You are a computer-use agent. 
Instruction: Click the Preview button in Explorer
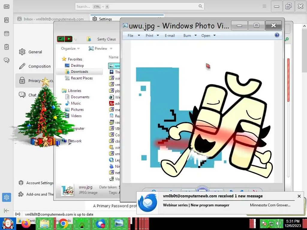coord(98,49)
